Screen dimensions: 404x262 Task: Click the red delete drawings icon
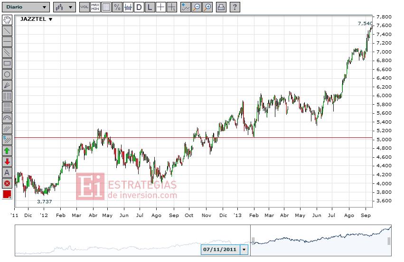[7, 183]
